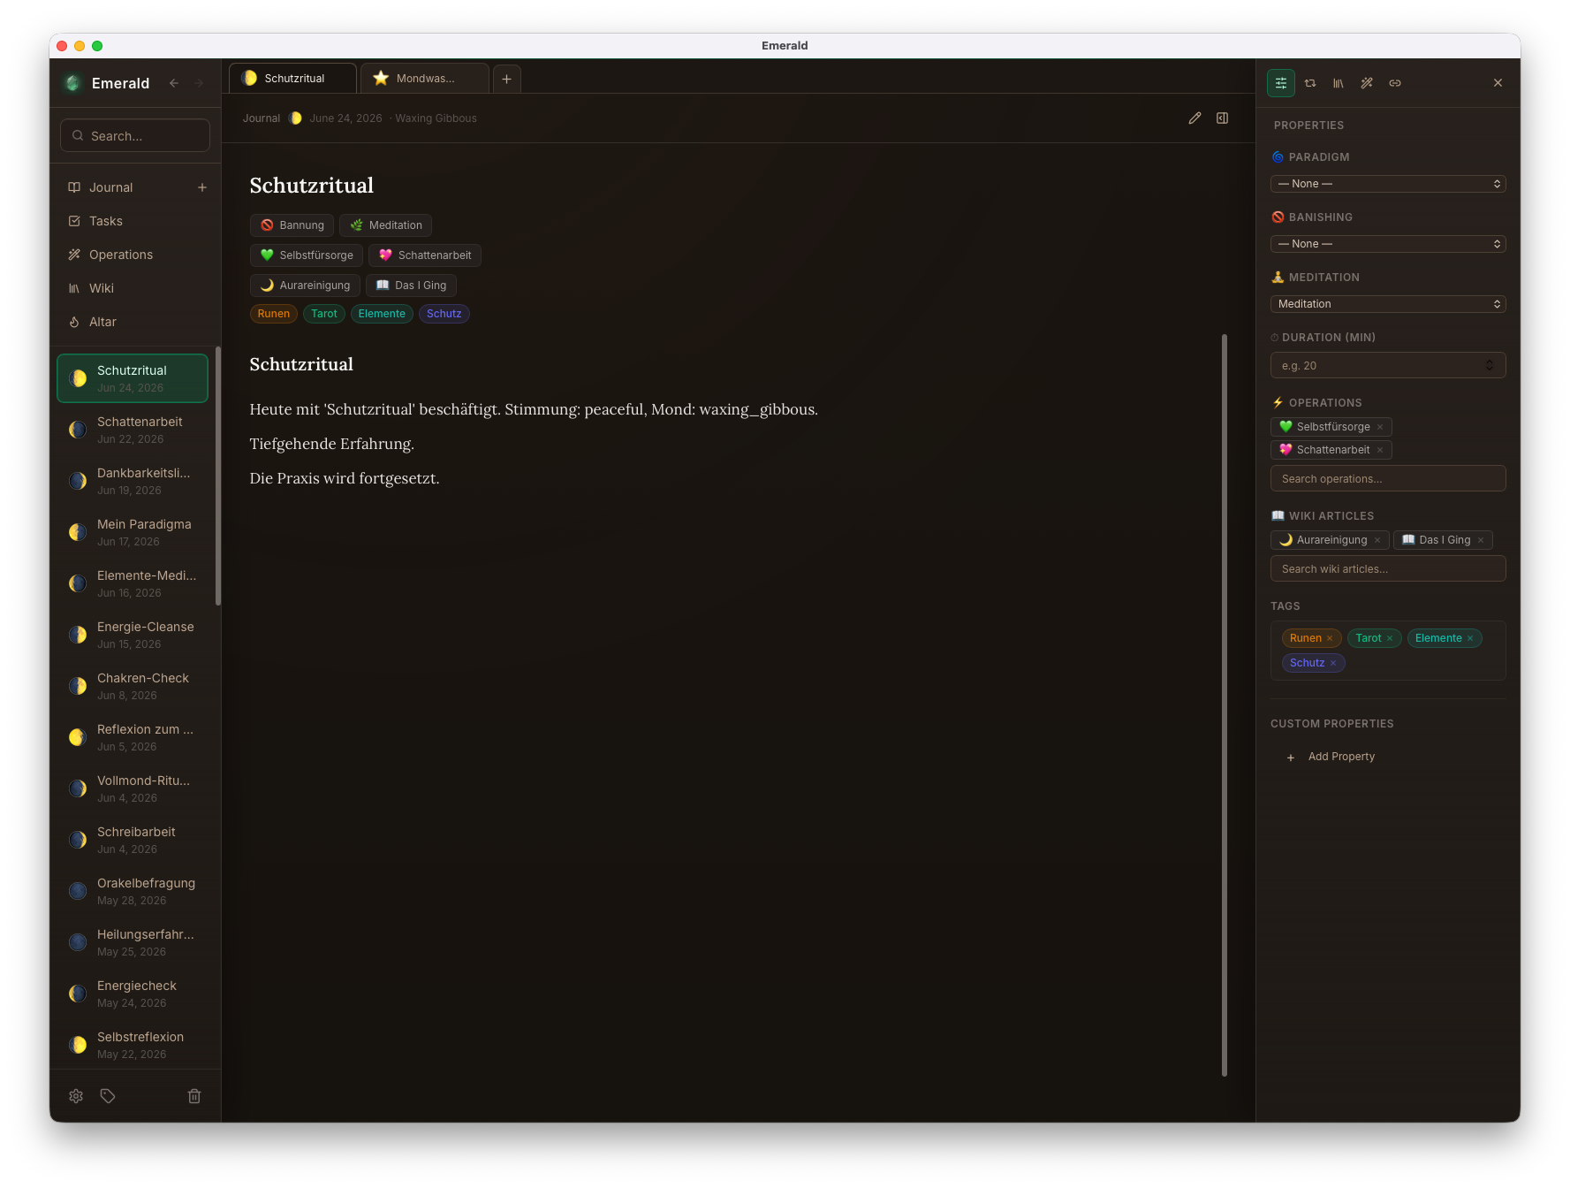Open Dankbarkeitsli... entry from Jun 19
Screen dimensions: 1570x1188
pyautogui.click(x=133, y=481)
